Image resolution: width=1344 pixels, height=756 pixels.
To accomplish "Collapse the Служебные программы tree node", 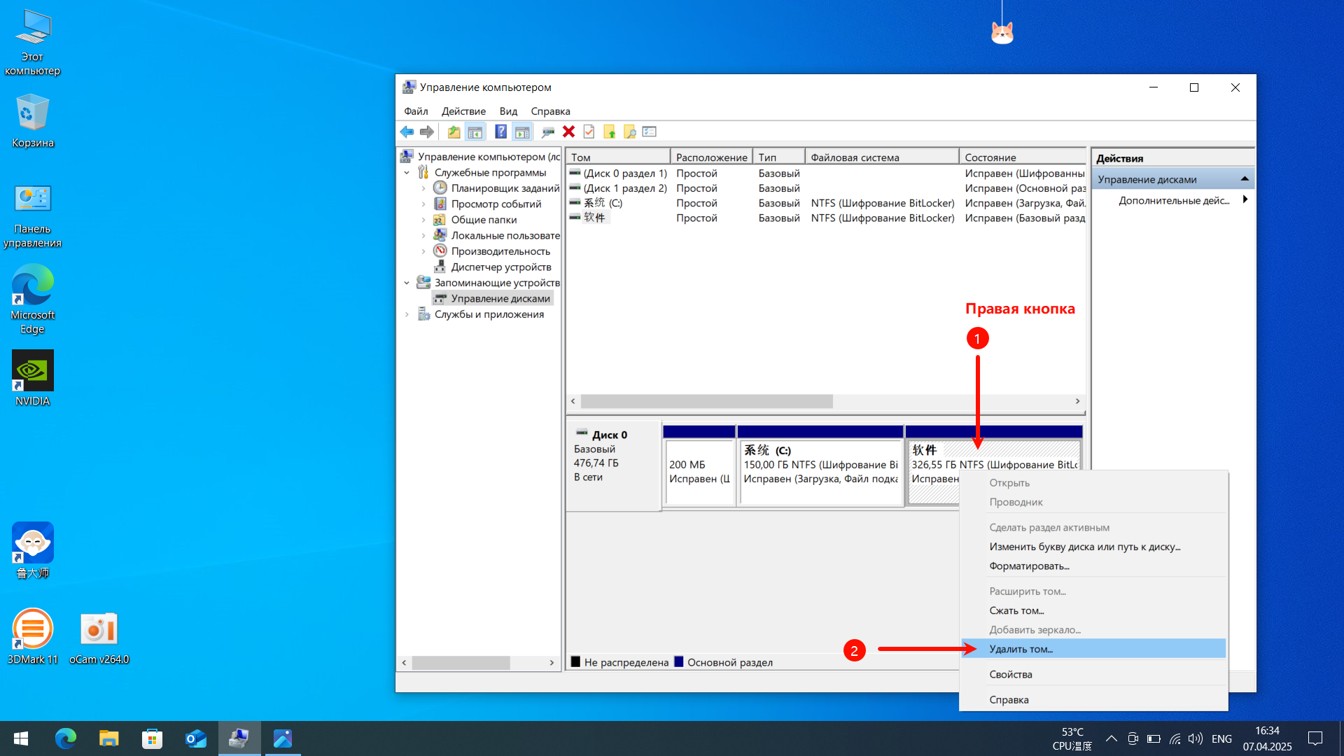I will pyautogui.click(x=407, y=173).
